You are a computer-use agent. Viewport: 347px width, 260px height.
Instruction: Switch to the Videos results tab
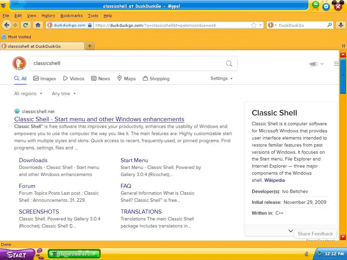[x=74, y=79]
